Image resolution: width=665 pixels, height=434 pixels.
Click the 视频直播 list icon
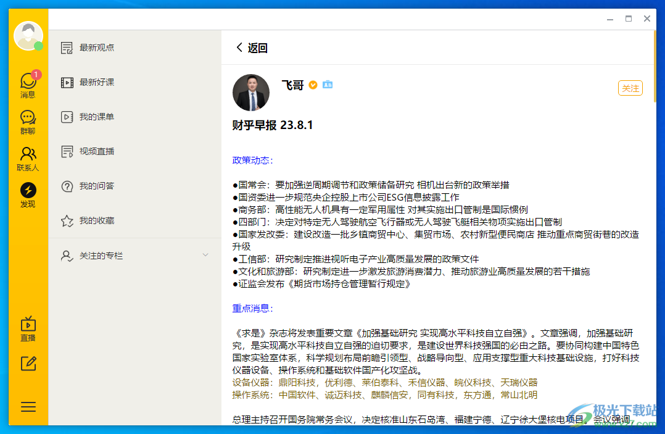pos(67,151)
